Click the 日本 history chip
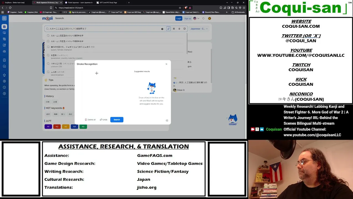 48,102
